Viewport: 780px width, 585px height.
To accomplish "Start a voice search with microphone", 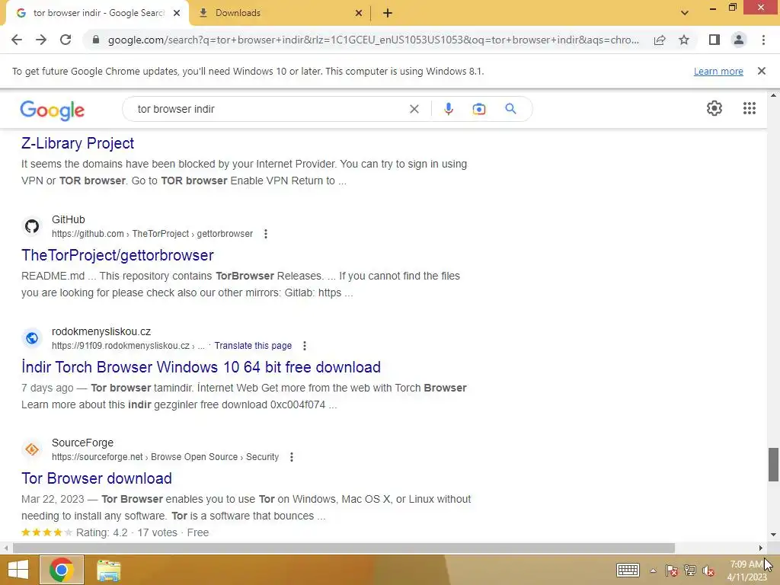I will click(448, 109).
